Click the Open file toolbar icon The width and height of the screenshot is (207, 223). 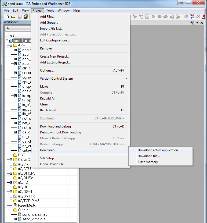pyautogui.click(x=13, y=17)
